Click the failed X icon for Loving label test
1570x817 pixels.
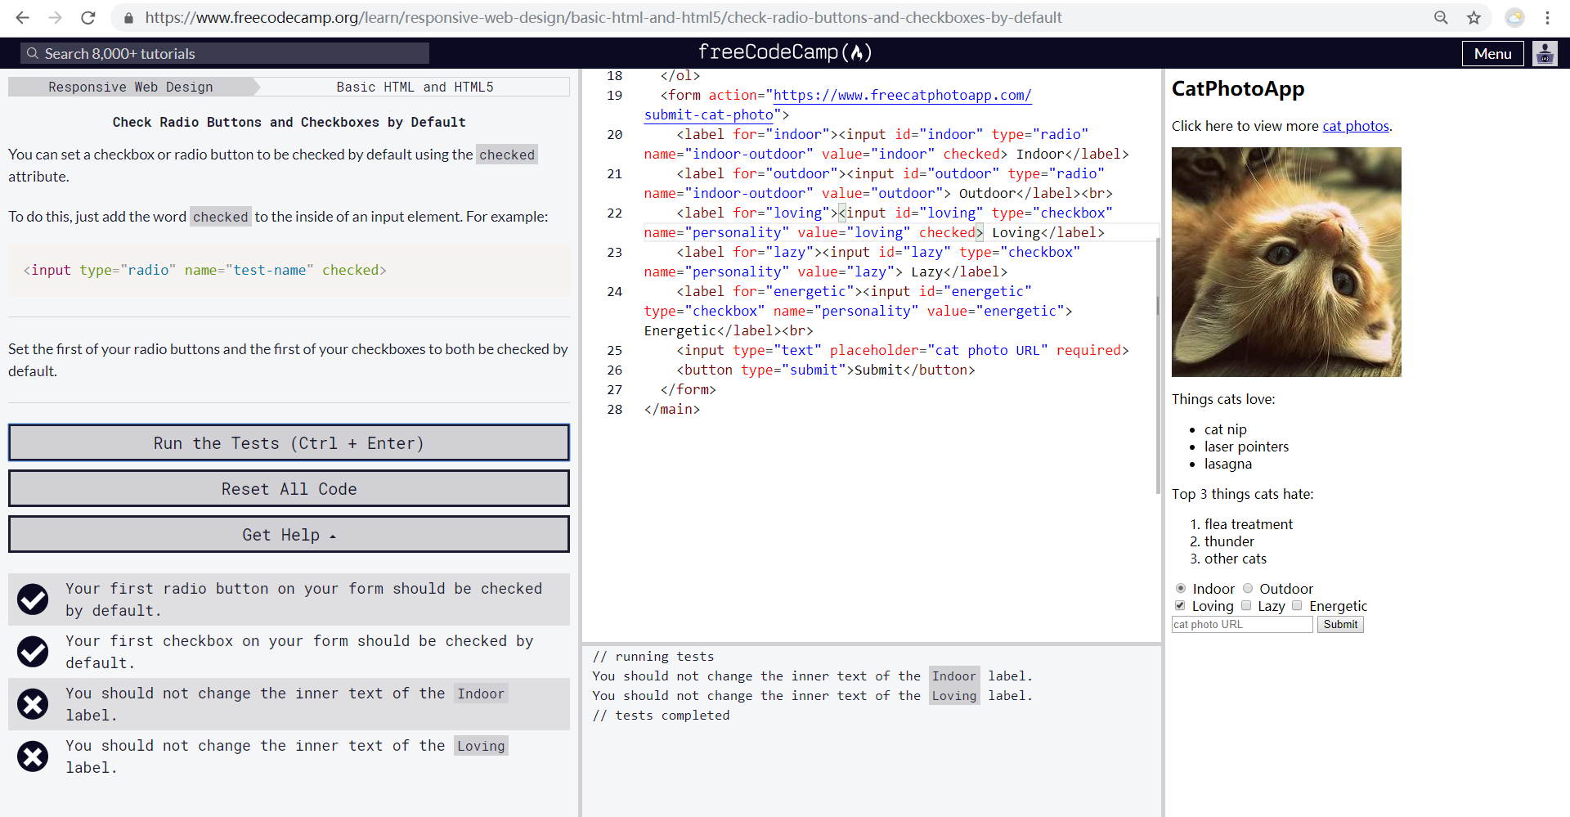coord(33,756)
